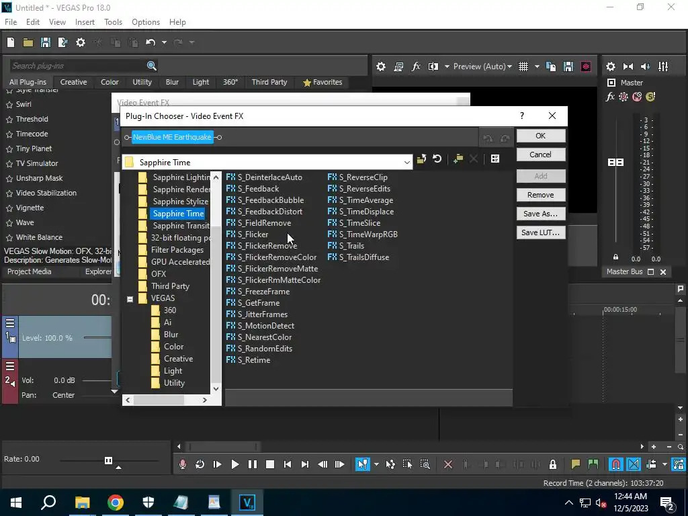Click Cancel in Plug-In Chooser
The width and height of the screenshot is (688, 516).
541,155
